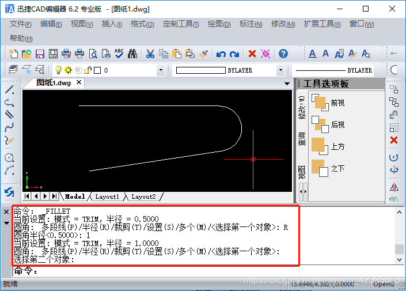Select the 之下 bottom view option
This screenshot has width=406, height=291.
pos(328,168)
